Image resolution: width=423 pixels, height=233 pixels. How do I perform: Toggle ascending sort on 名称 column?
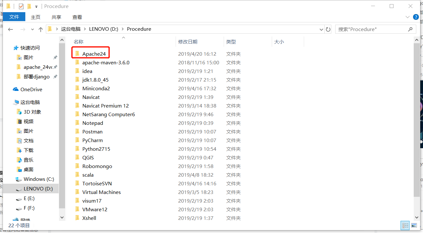pyautogui.click(x=79, y=42)
